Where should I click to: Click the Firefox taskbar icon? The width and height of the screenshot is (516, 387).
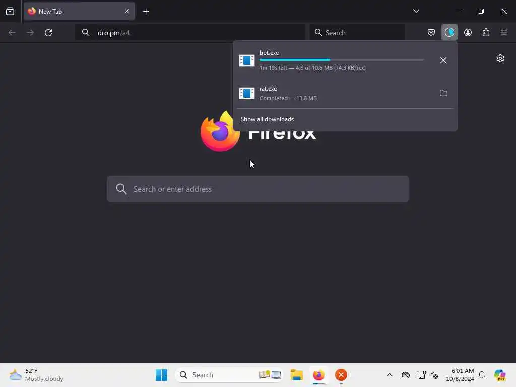[x=318, y=375]
